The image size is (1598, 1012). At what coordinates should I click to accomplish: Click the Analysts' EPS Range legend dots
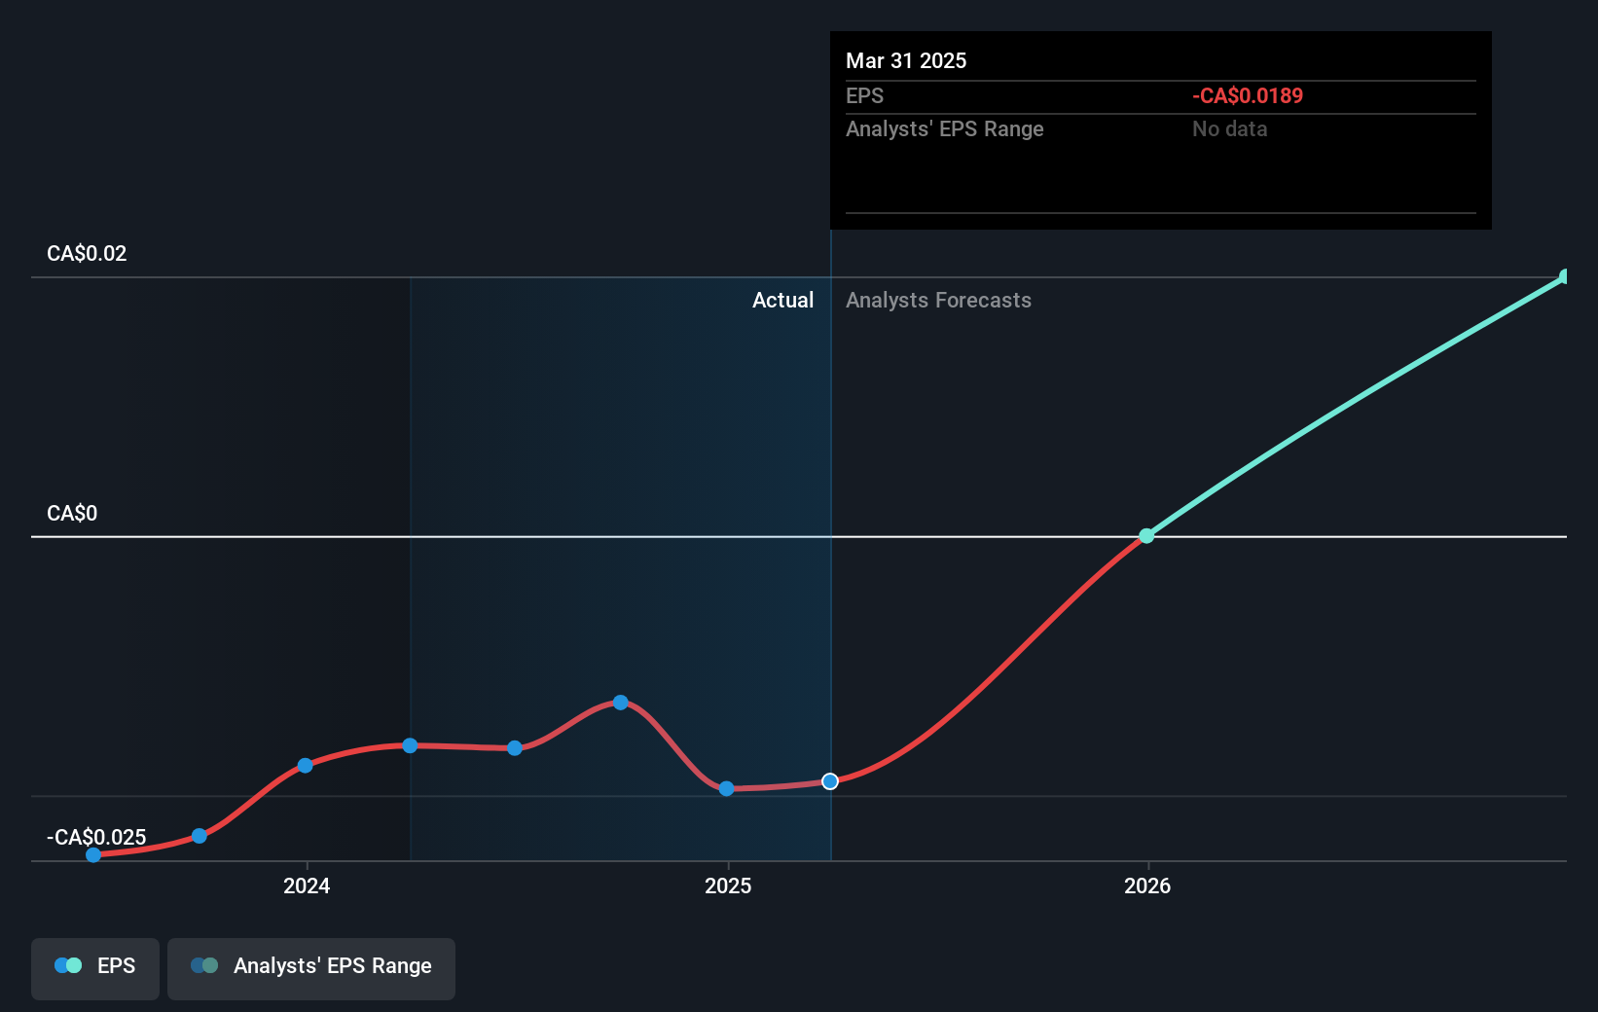point(203,965)
